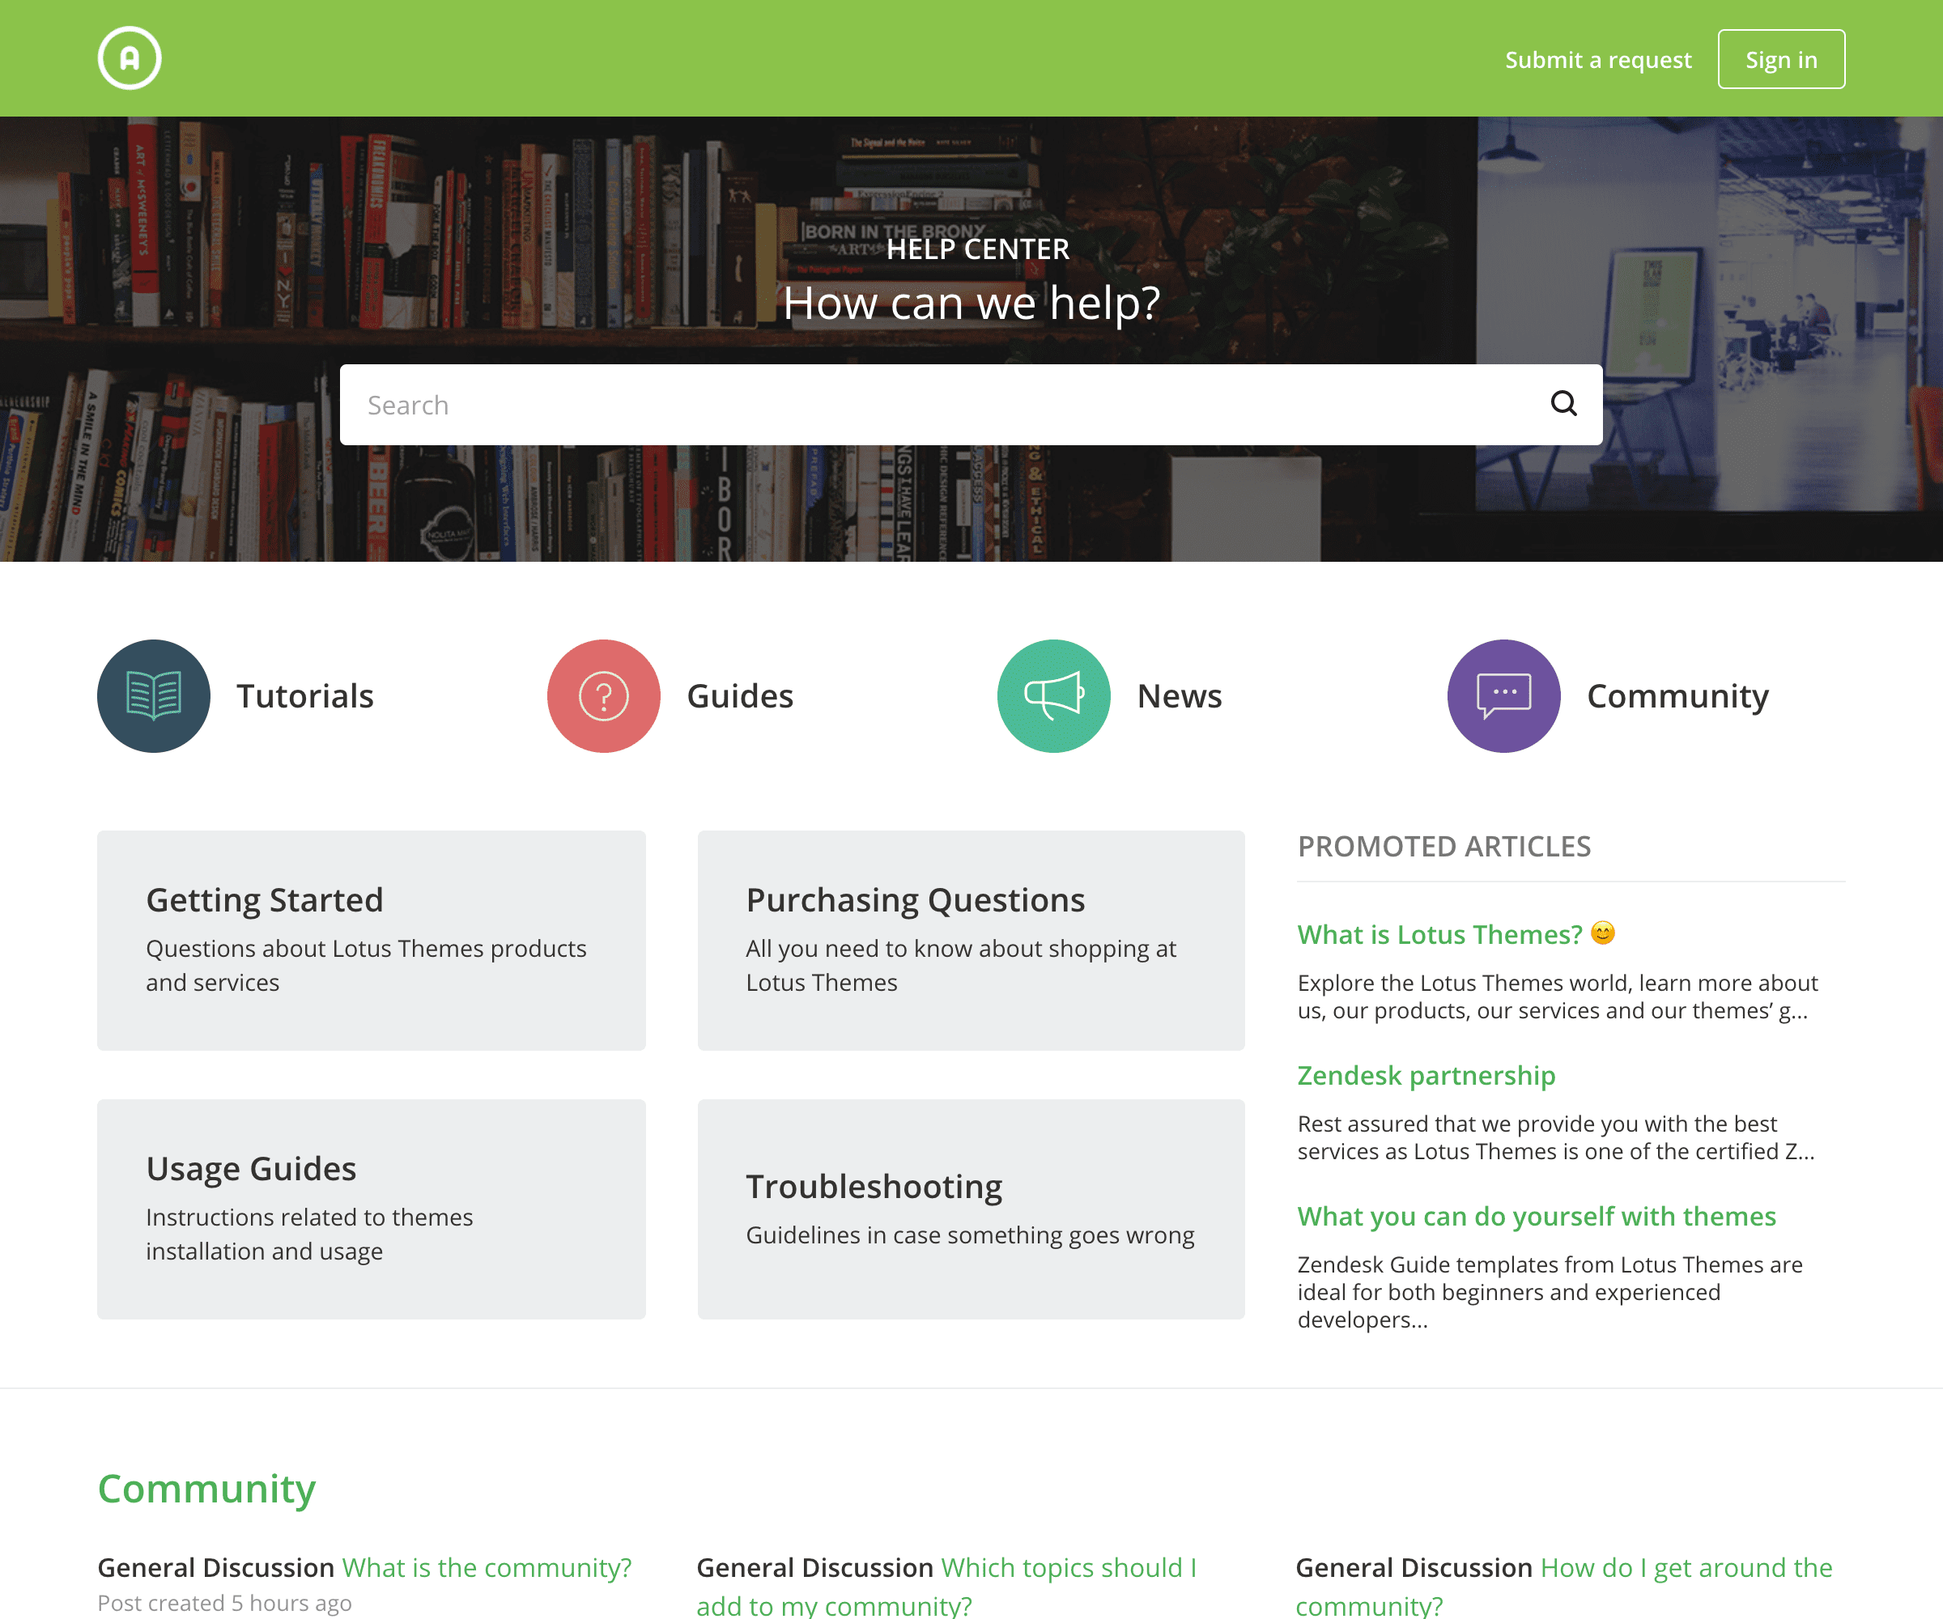1943x1619 pixels.
Task: Open Which topics should I add post
Action: click(x=1068, y=1567)
